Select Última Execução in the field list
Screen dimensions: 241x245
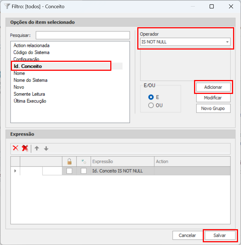(x=30, y=101)
